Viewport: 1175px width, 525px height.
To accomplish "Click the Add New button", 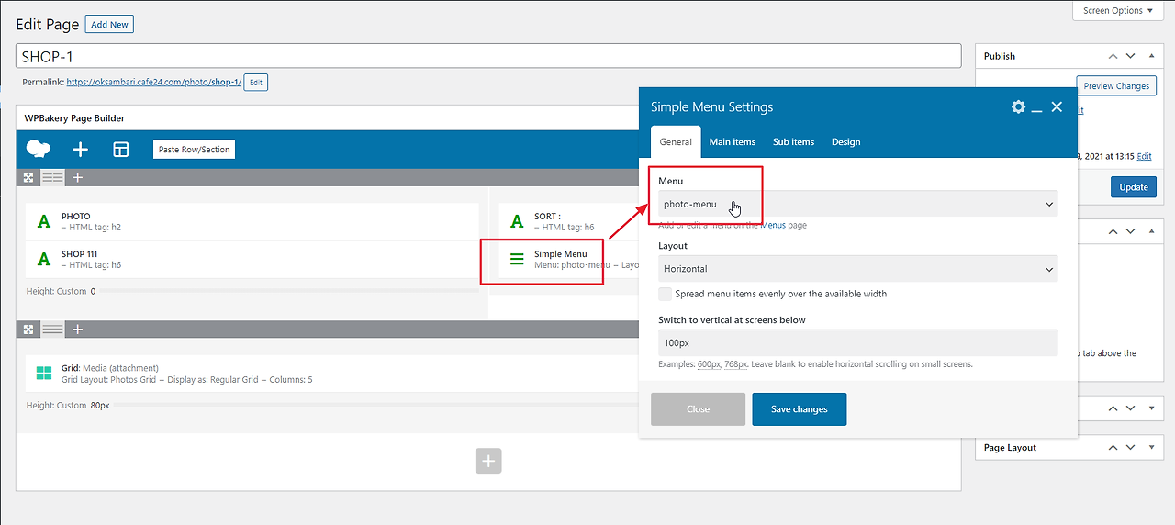I will pos(109,25).
